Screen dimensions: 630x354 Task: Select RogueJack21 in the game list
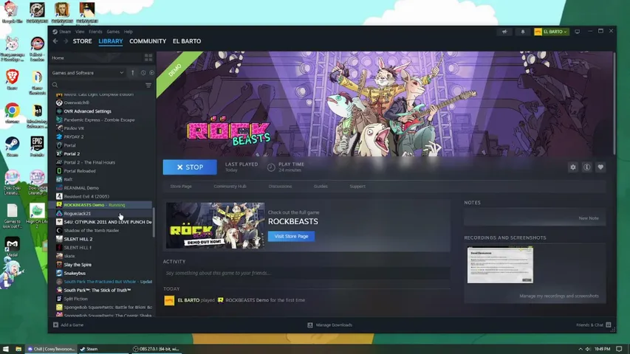77,214
